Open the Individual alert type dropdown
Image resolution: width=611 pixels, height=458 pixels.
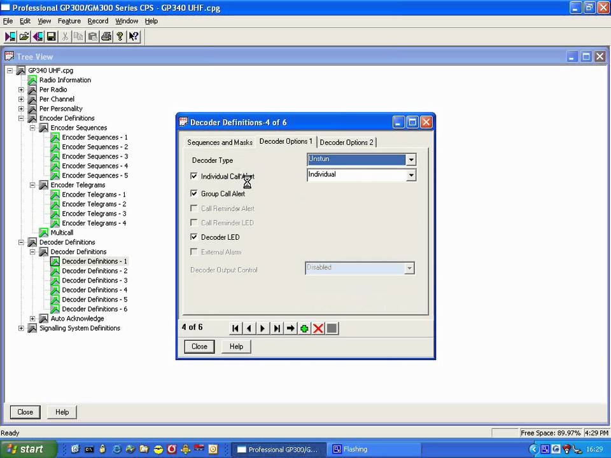tap(411, 176)
